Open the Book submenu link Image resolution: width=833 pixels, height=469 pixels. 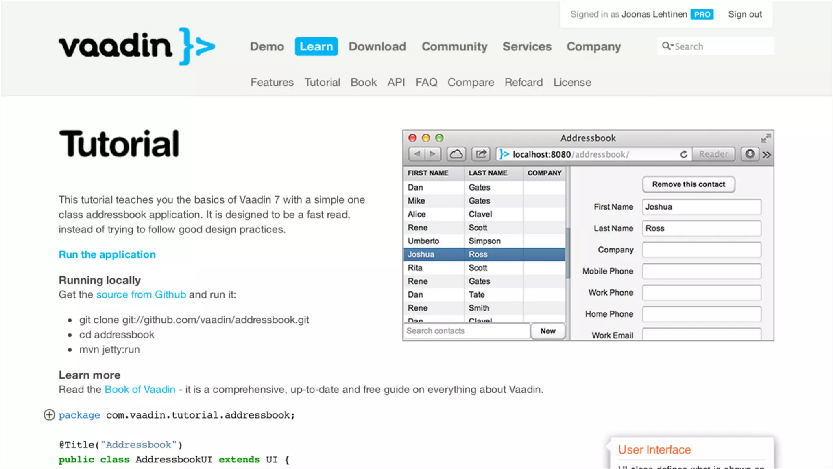click(x=363, y=82)
